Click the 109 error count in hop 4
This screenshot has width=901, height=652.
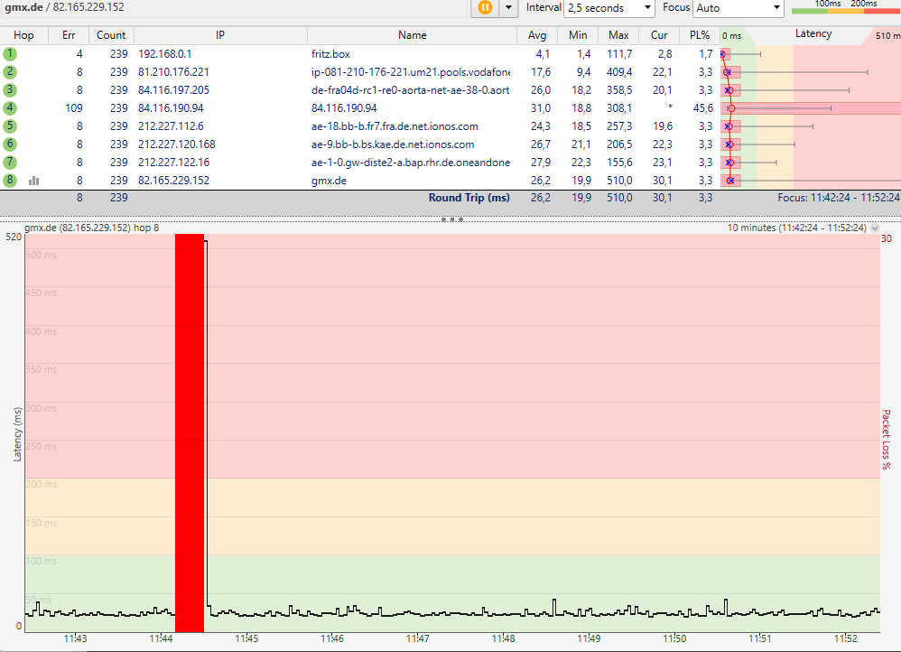click(x=74, y=108)
